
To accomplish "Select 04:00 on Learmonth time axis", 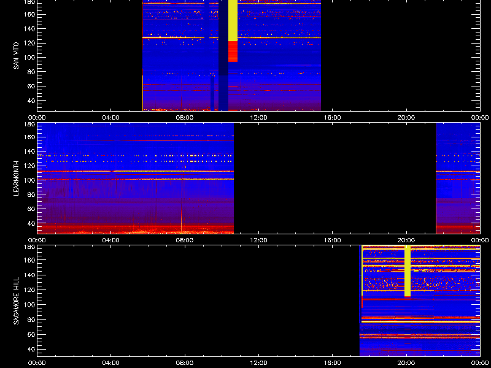I will [x=111, y=240].
